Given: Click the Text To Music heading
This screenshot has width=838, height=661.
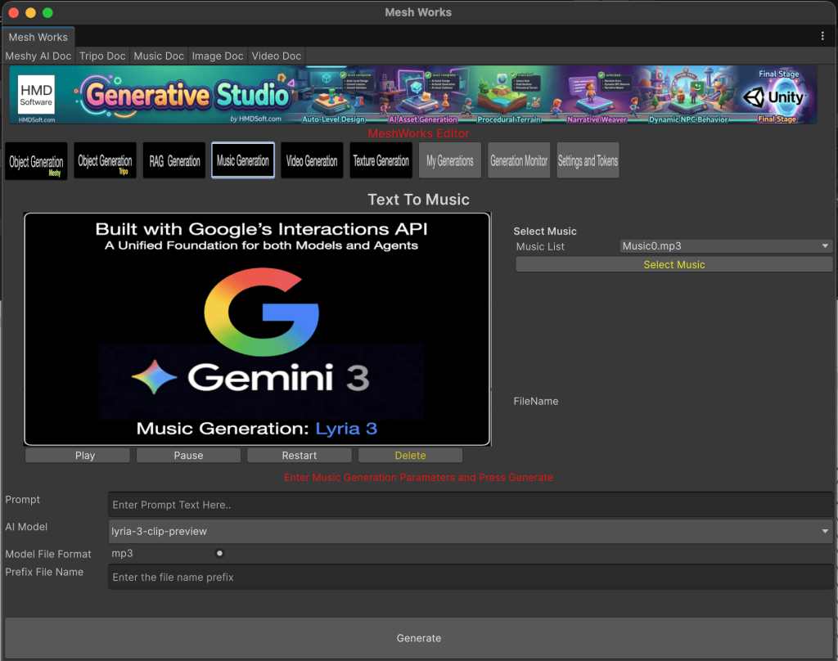Looking at the screenshot, I should [x=418, y=200].
